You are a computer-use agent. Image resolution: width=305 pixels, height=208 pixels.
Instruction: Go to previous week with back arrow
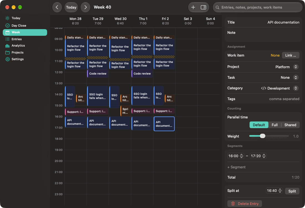[x=57, y=7]
